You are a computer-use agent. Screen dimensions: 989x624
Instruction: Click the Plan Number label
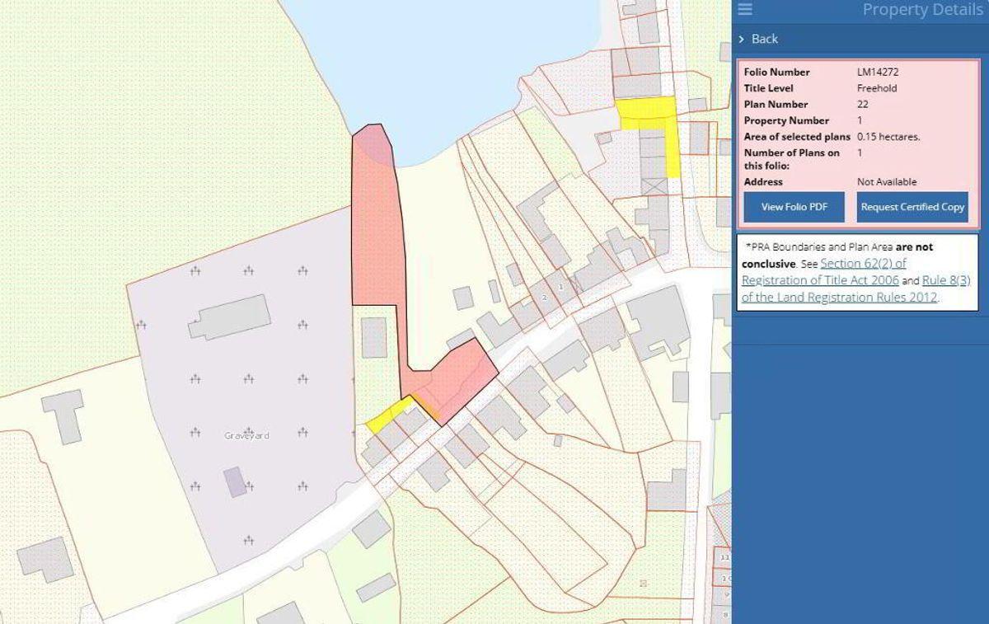tap(776, 105)
